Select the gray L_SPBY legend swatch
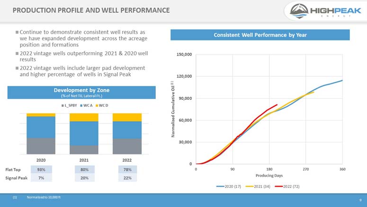Viewport: 367px width, 207px height. coord(63,105)
